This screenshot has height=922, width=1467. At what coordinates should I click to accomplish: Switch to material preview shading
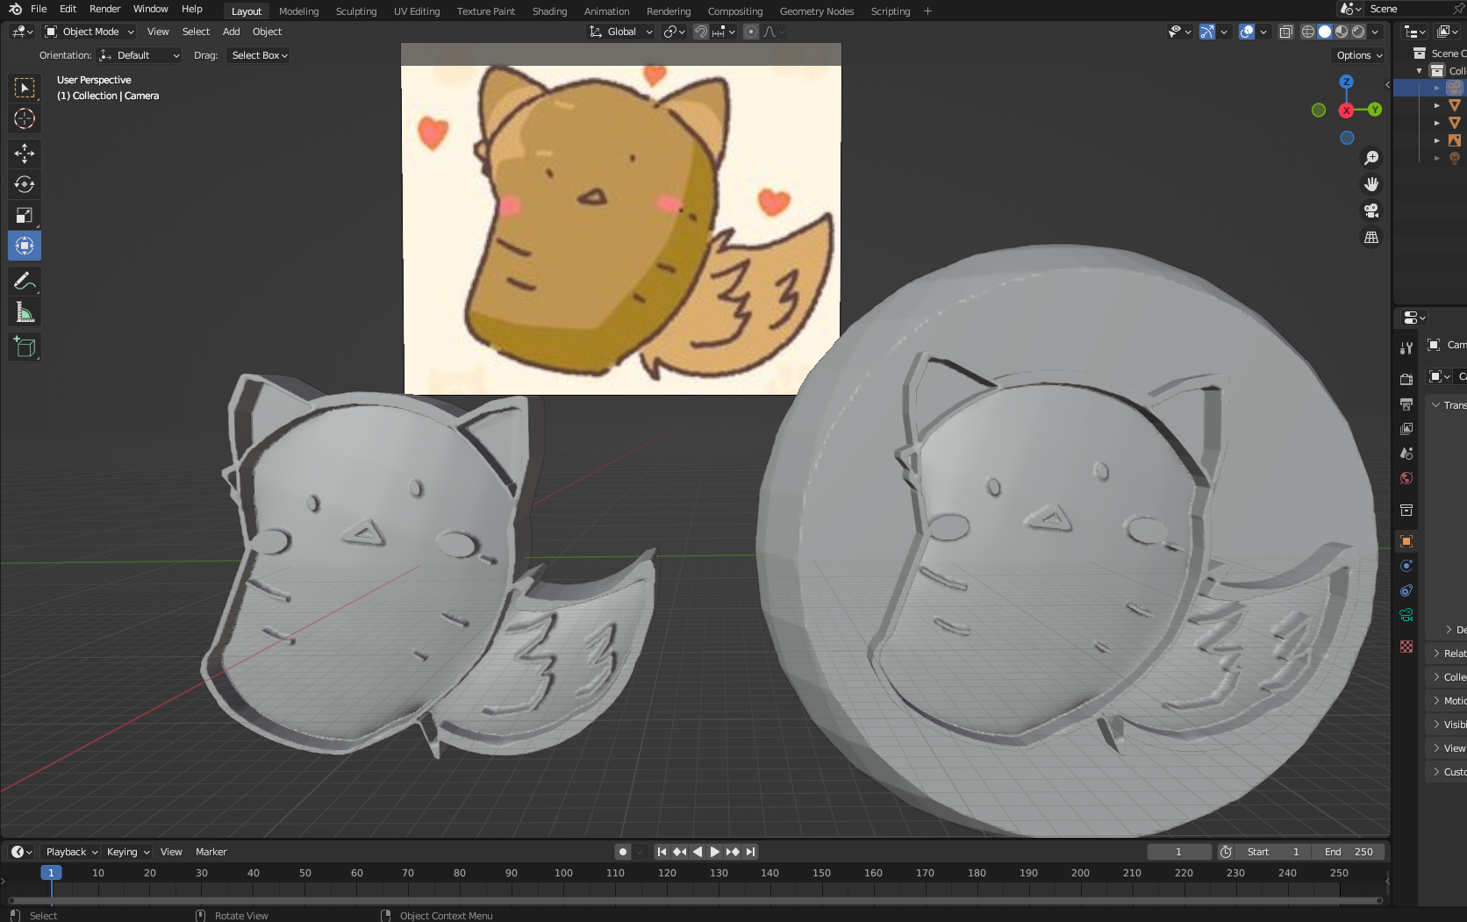click(x=1342, y=32)
